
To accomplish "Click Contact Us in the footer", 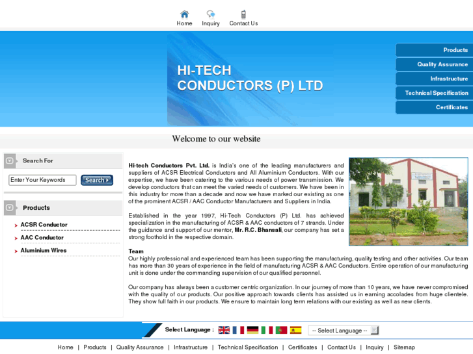I will click(342, 348).
